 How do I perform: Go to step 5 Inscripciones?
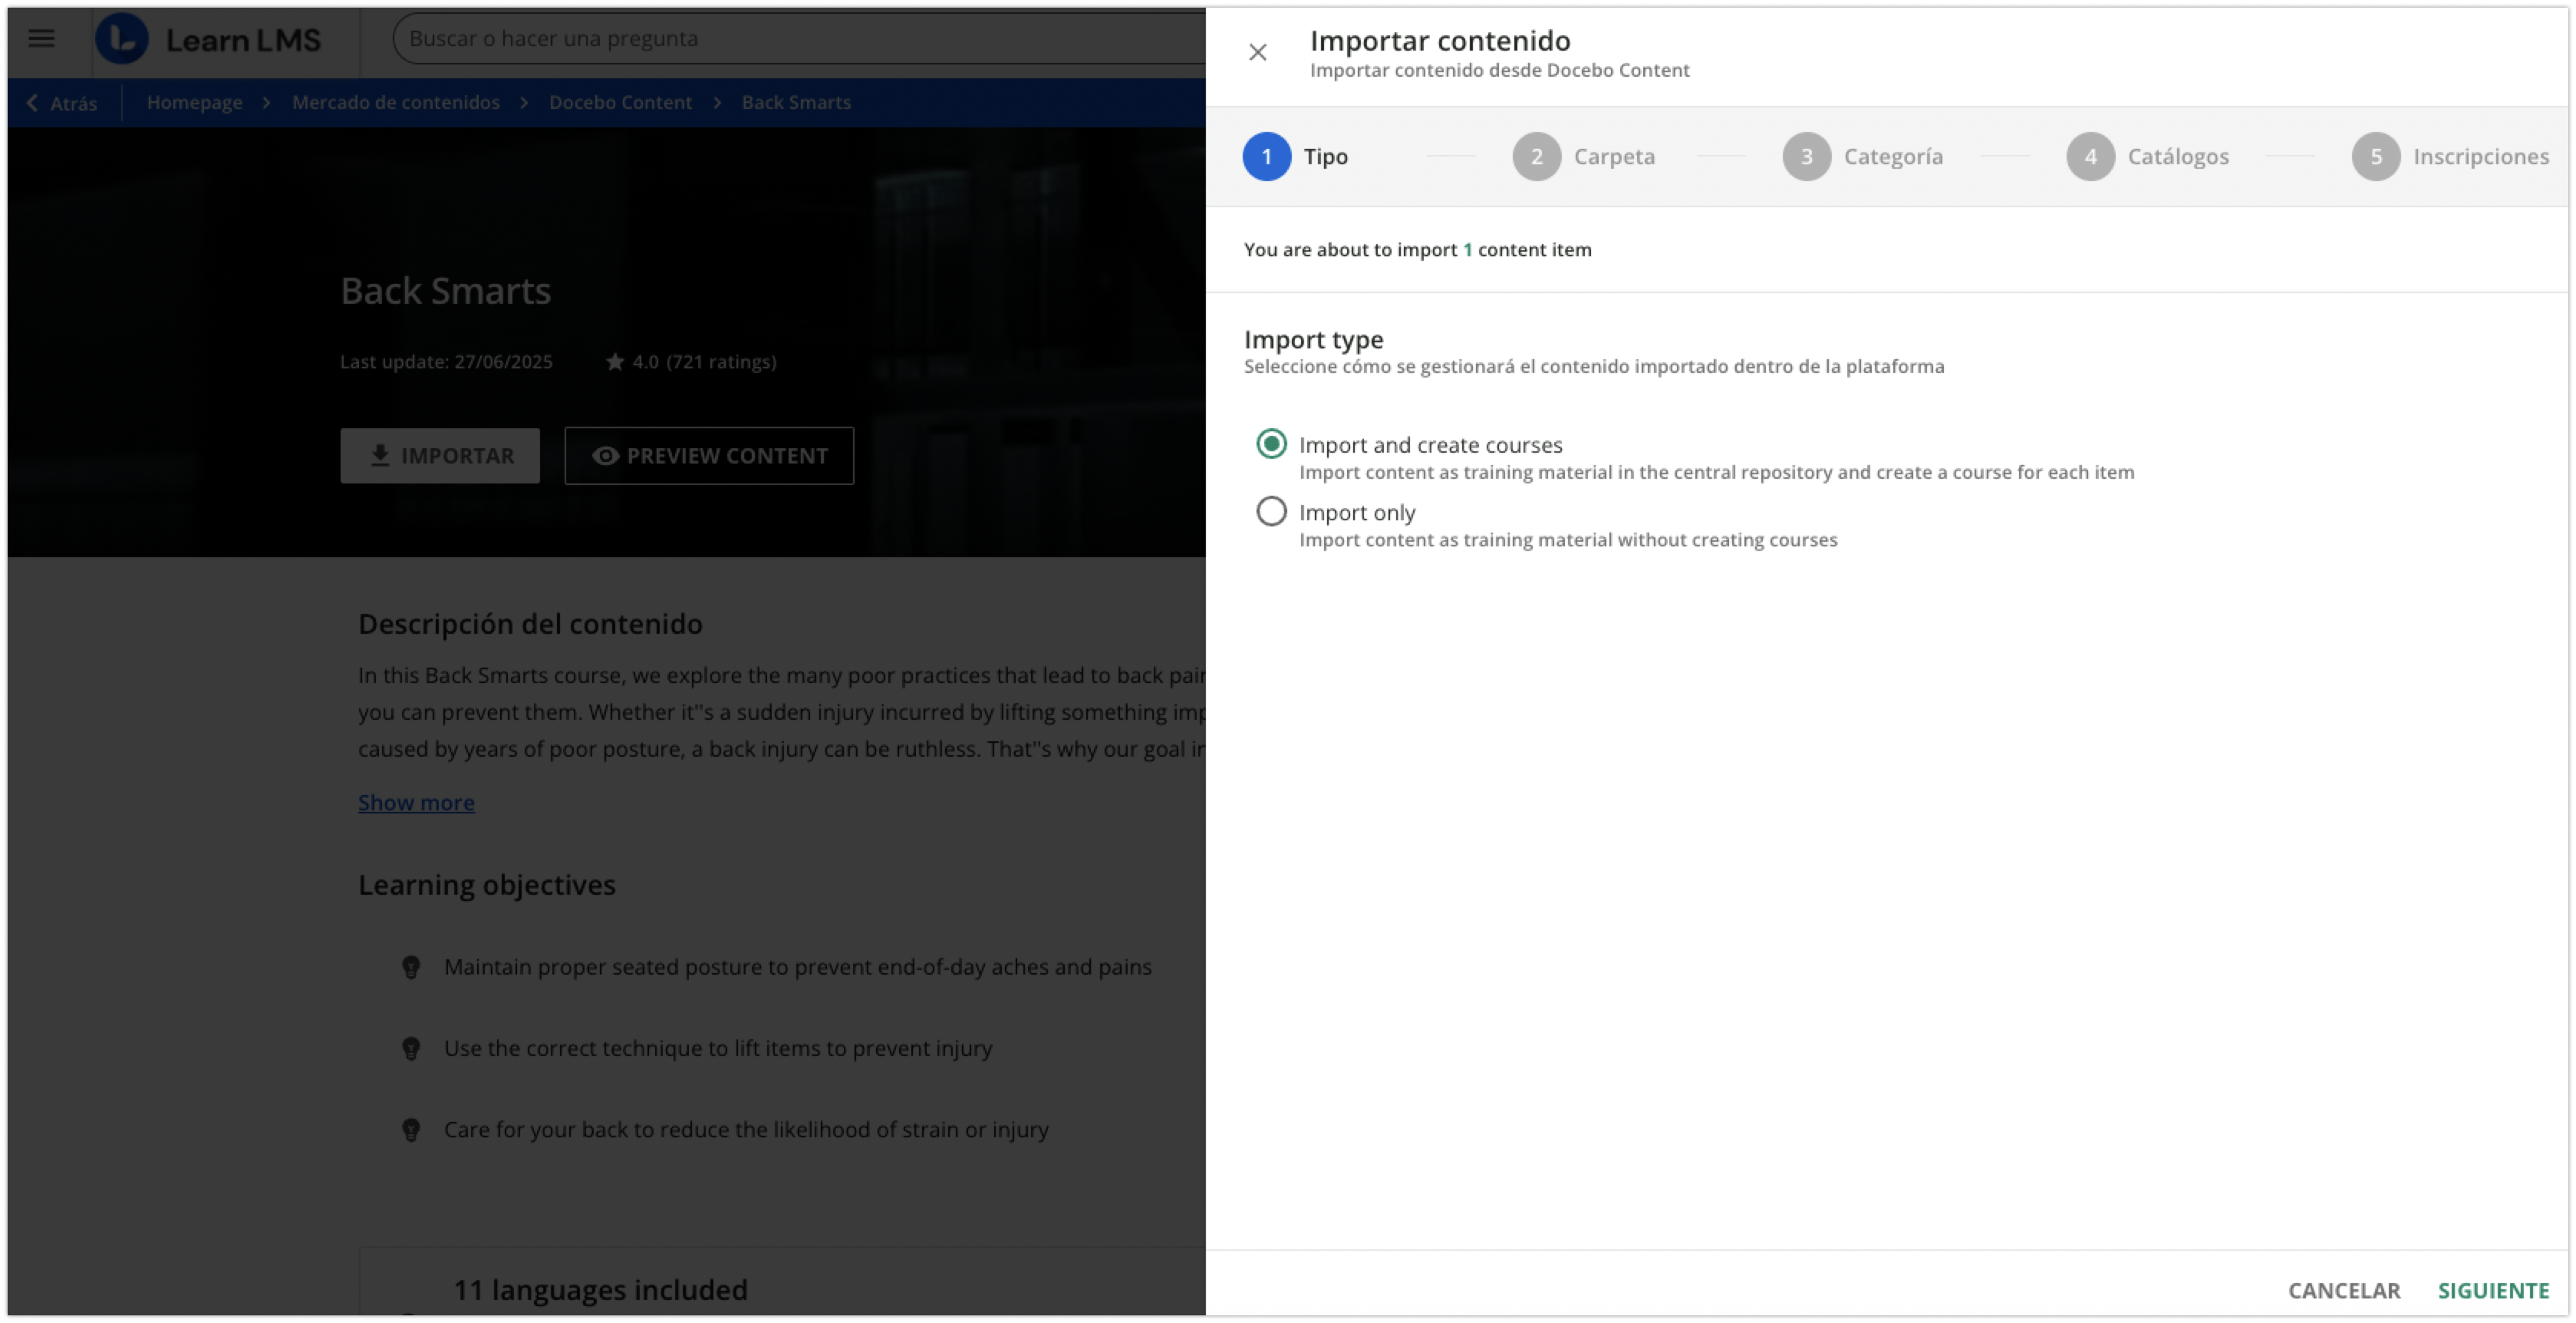2376,157
